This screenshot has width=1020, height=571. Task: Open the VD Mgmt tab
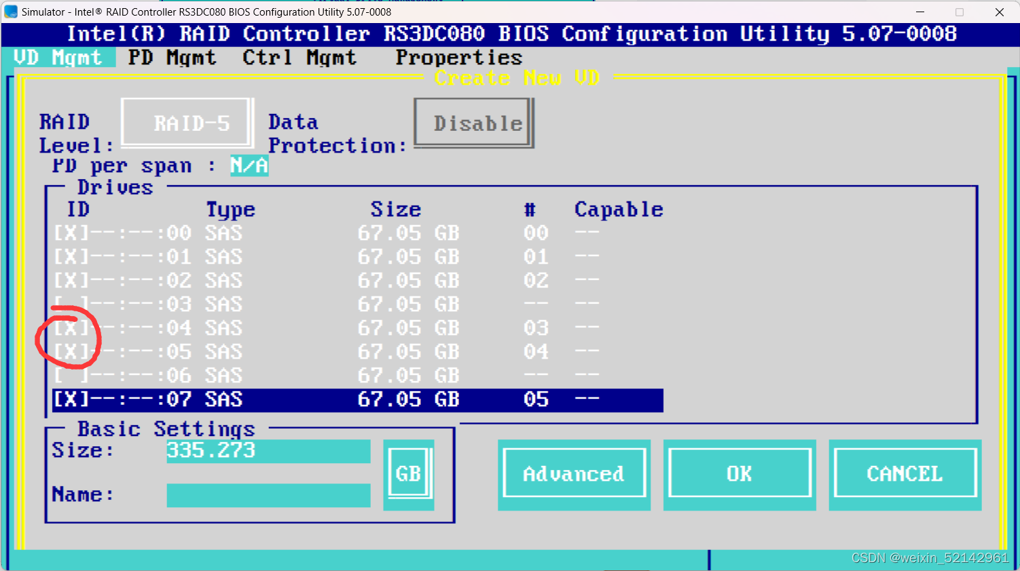coord(58,58)
